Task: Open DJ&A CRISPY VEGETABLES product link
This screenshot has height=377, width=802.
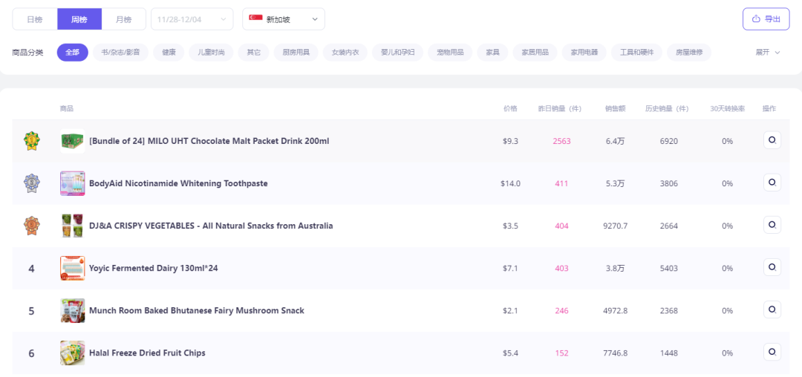Action: pyautogui.click(x=211, y=226)
